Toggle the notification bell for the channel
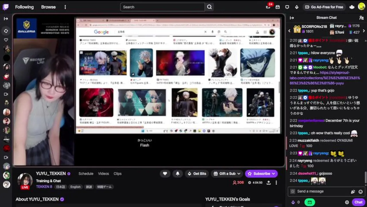Image resolution: width=367 pixels, height=207 pixels. (177, 174)
